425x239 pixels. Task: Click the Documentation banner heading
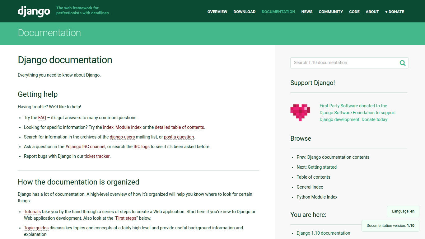[x=49, y=33]
